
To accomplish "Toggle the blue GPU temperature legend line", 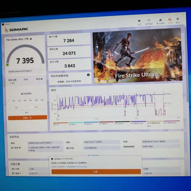I will [91, 122].
